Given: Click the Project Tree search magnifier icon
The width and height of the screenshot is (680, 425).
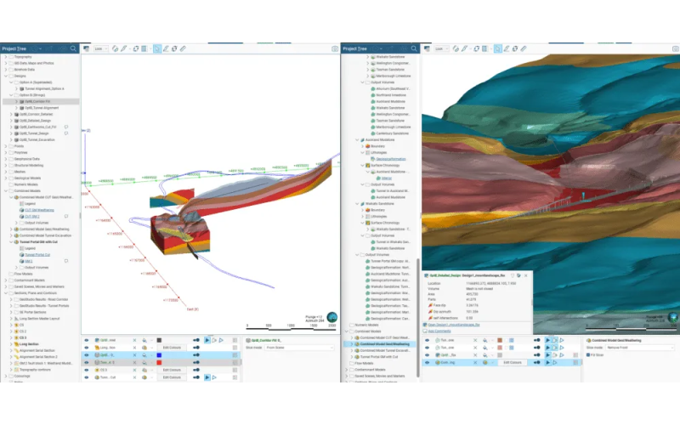Looking at the screenshot, I should [x=74, y=48].
